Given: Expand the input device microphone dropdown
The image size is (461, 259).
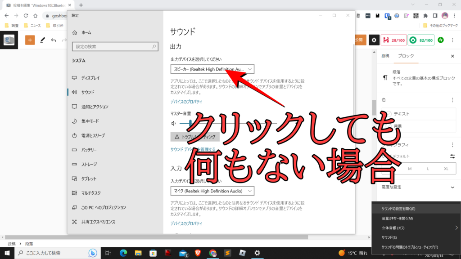Looking at the screenshot, I should pyautogui.click(x=212, y=191).
